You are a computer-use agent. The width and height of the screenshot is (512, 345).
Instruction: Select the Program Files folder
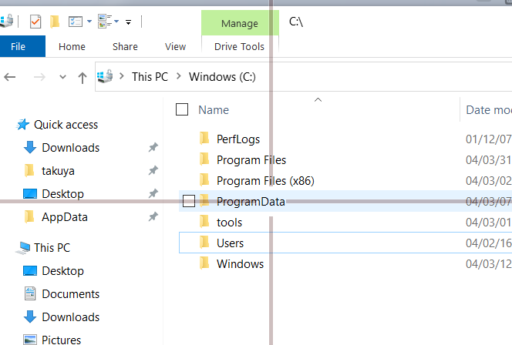tap(251, 160)
